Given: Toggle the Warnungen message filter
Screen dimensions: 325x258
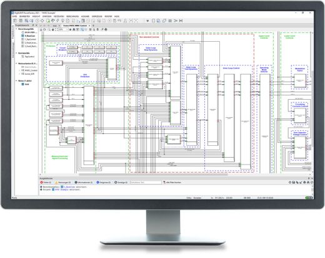Looking at the screenshot, I should pyautogui.click(x=63, y=183).
